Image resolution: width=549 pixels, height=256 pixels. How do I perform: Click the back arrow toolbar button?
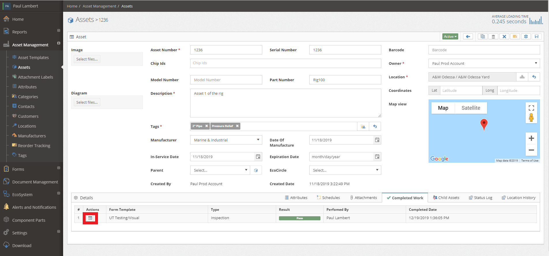[x=468, y=37]
